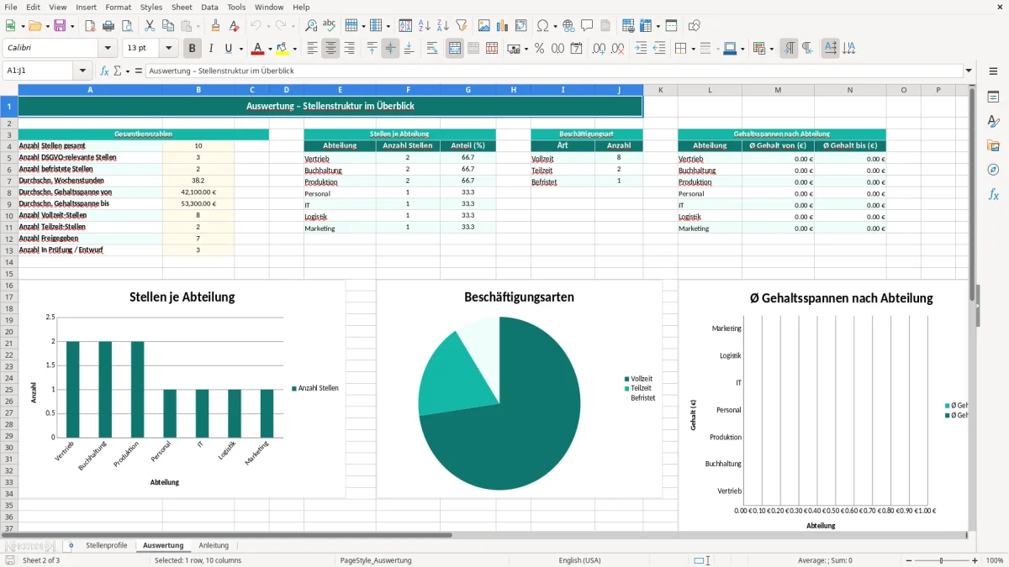Toggle center horizontally alignment

(x=330, y=49)
